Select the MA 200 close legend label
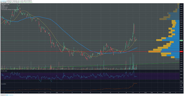 coord(4,7)
